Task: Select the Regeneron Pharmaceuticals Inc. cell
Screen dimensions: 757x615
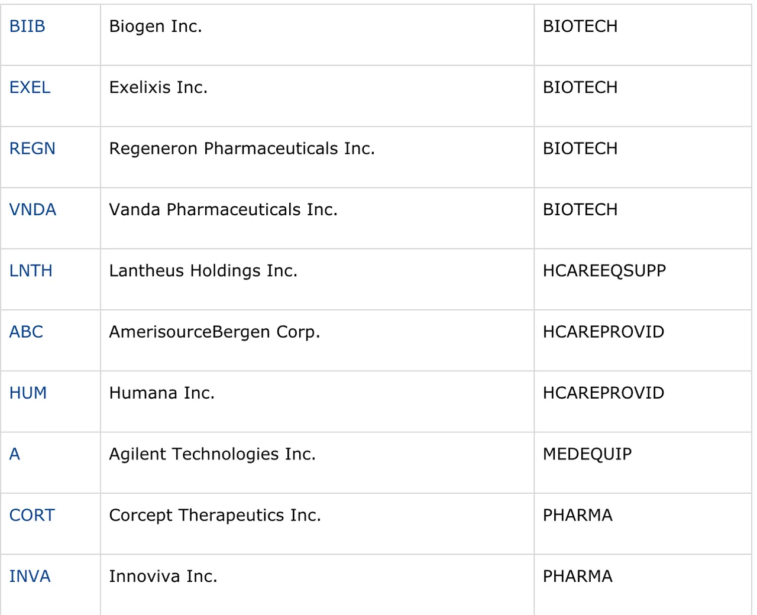Action: tap(317, 157)
